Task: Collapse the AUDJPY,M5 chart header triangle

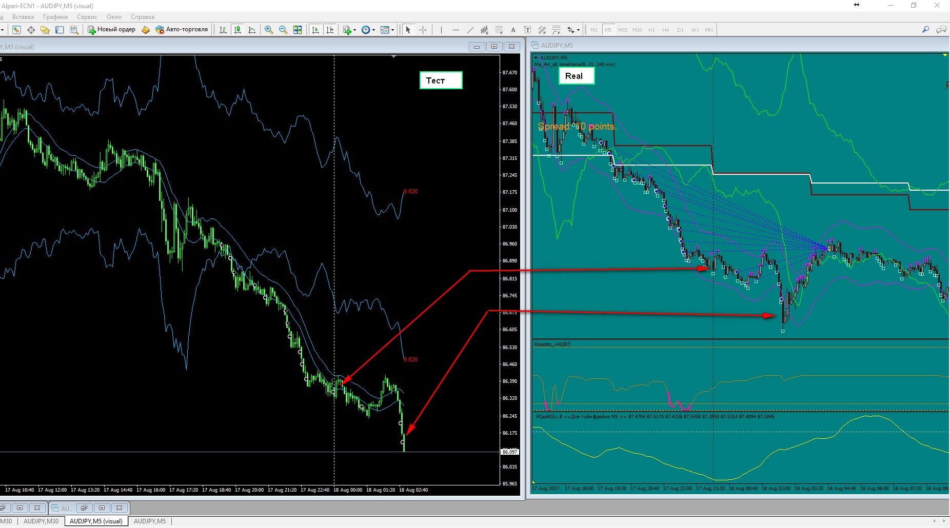Action: 536,58
